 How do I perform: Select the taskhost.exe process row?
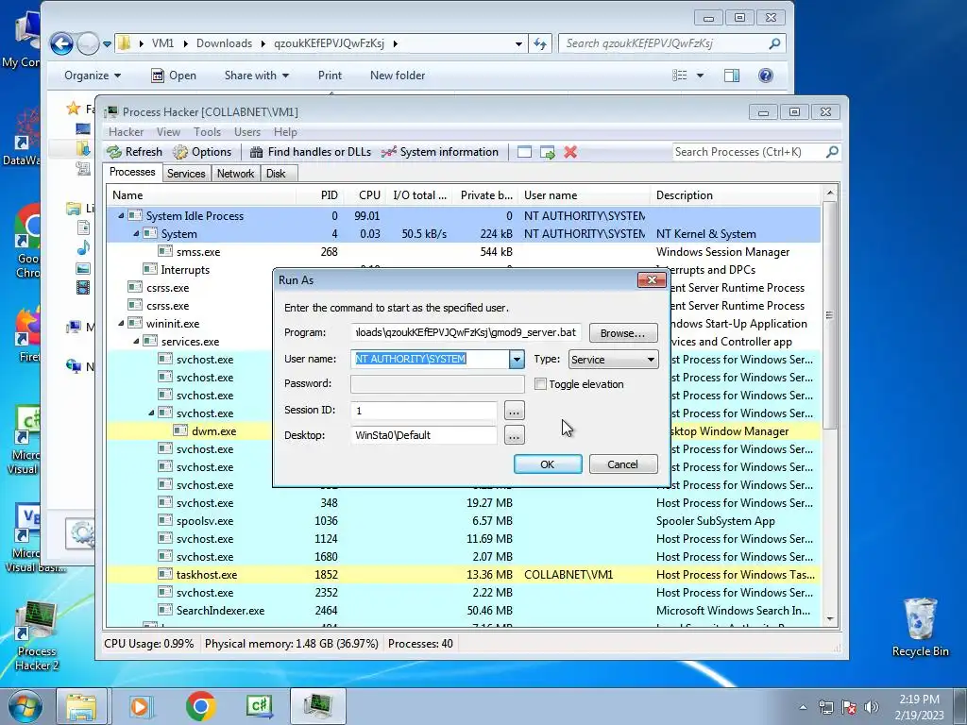tap(463, 575)
